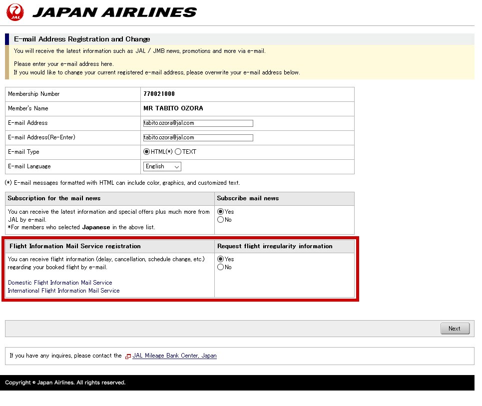
Task: Focus the E-mail Address input field
Action: [198, 123]
